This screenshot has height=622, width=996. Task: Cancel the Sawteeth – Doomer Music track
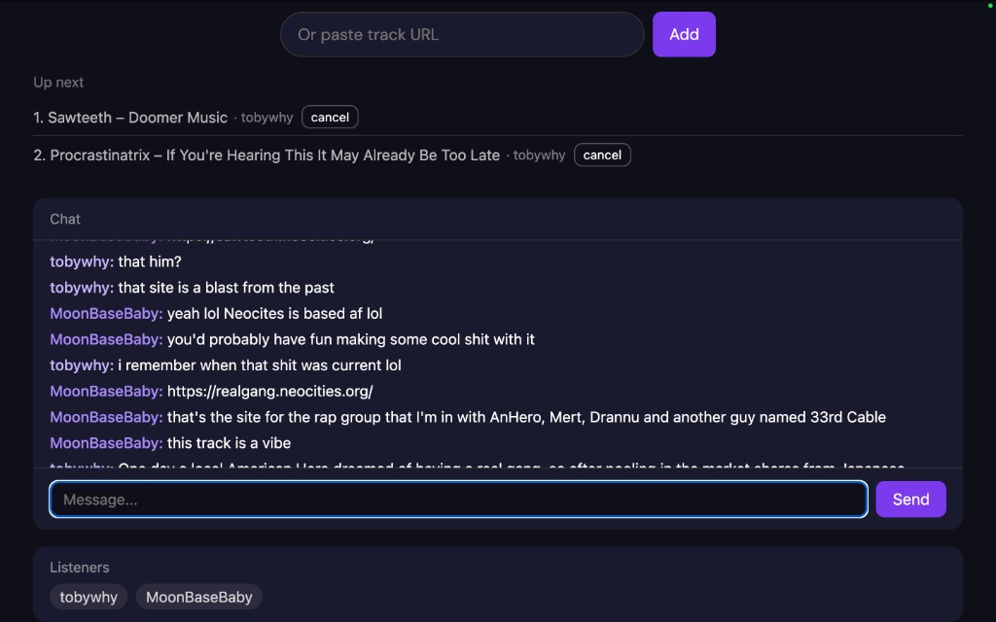(x=330, y=118)
